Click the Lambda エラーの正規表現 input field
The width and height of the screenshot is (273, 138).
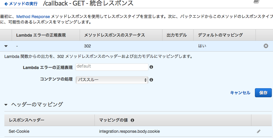pos(112,67)
